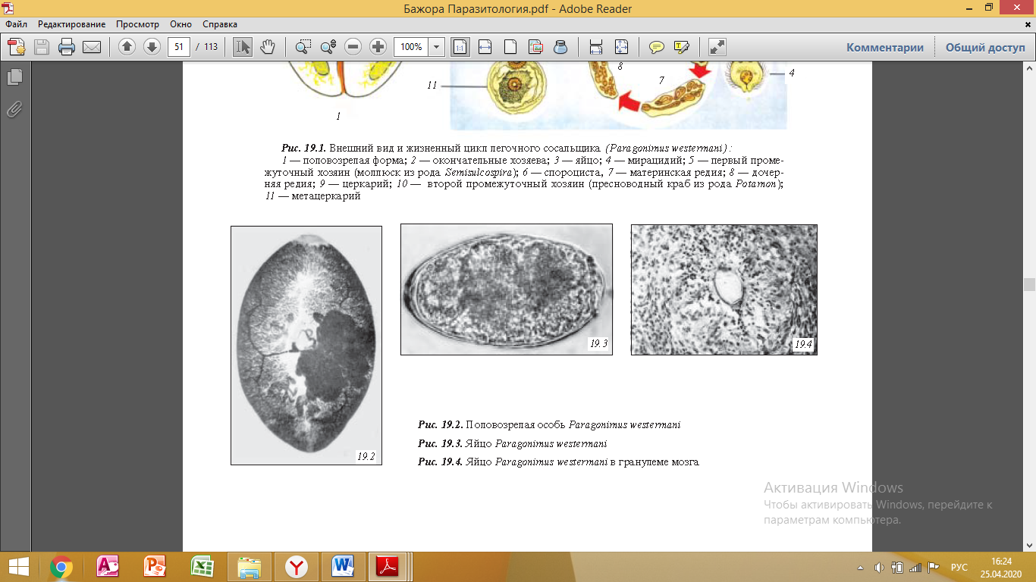This screenshot has height=582, width=1036.
Task: Click the vertical scrollbar thumb
Action: click(x=1029, y=285)
